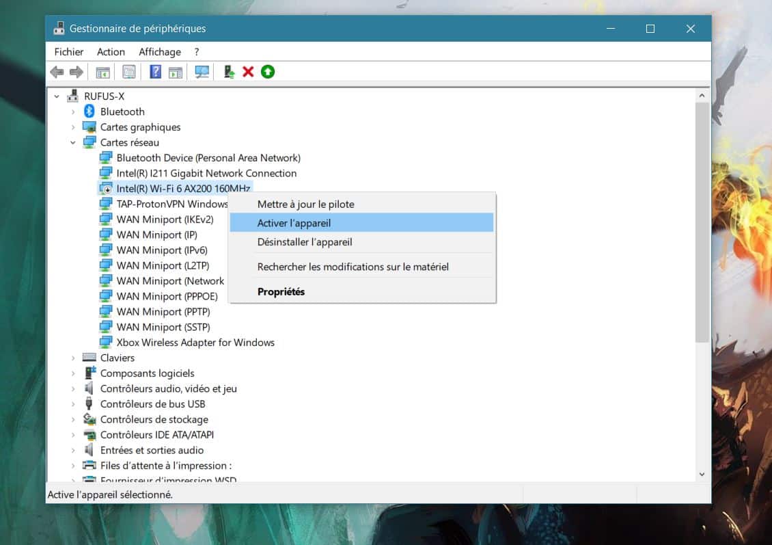Screen dimensions: 772x545
Task: Collapse the RUFUS-X root node
Action: click(57, 96)
